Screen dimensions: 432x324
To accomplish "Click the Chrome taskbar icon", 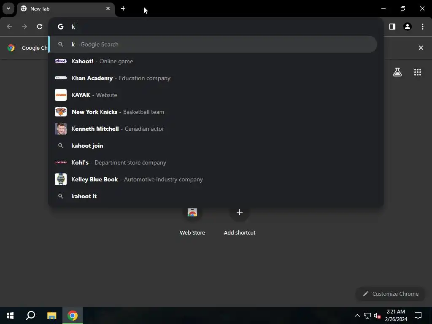I will point(73,316).
